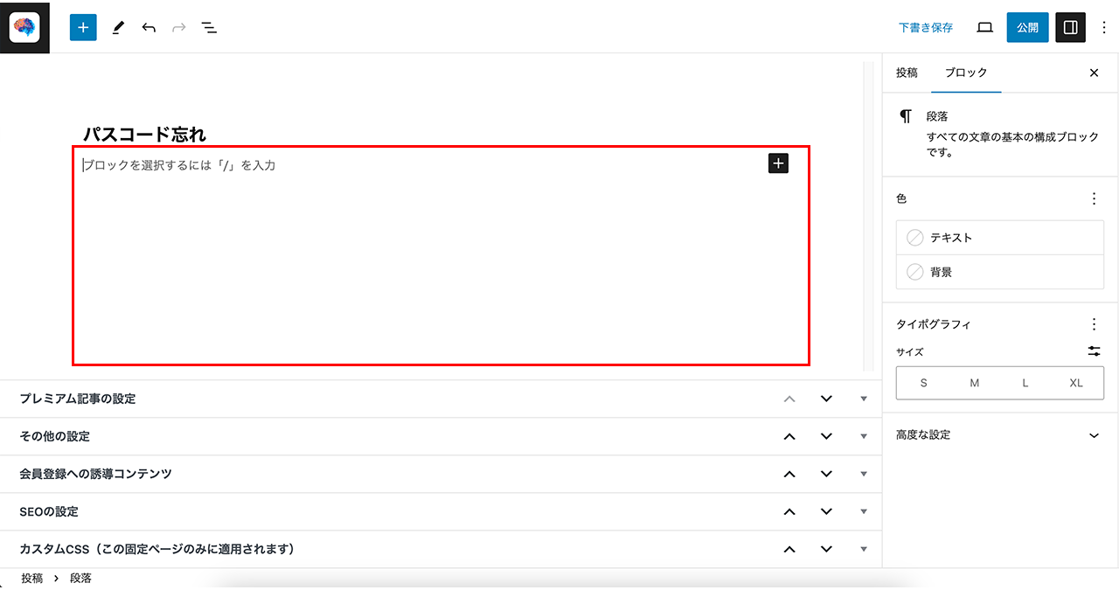The width and height of the screenshot is (1119, 590).
Task: Select the ブロック tab
Action: 966,73
